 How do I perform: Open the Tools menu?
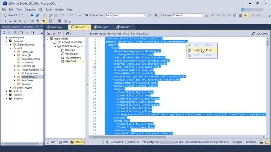(49, 9)
